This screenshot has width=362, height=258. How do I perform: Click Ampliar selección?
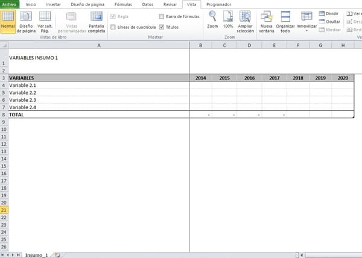245,22
